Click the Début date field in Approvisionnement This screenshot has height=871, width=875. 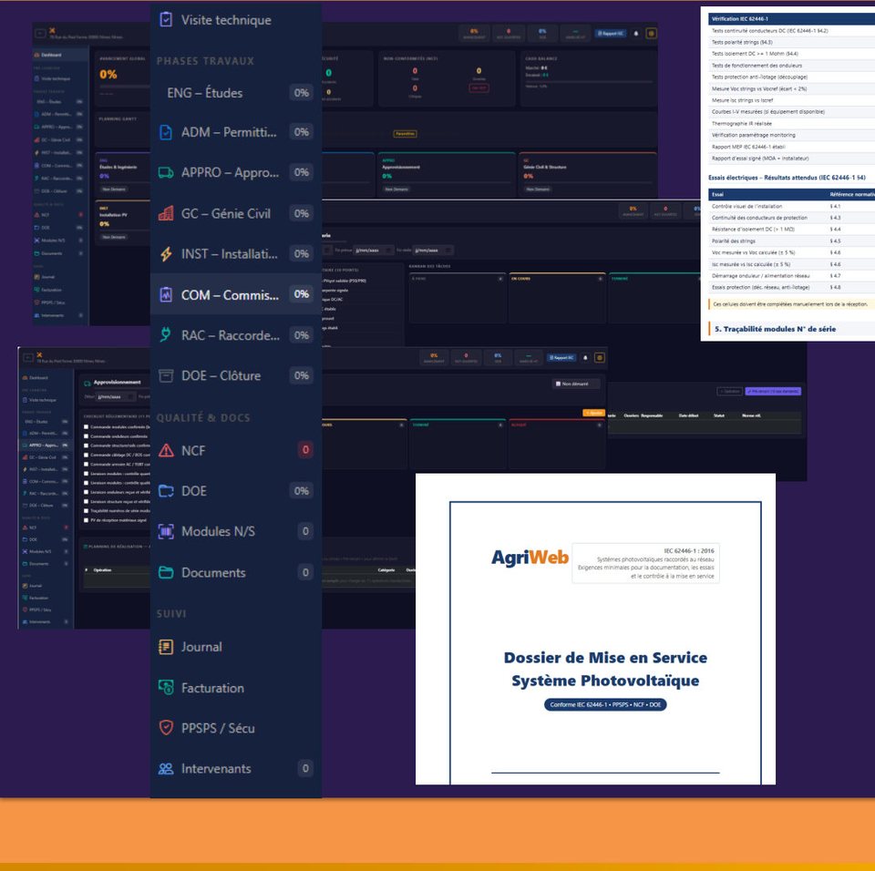pos(116,396)
